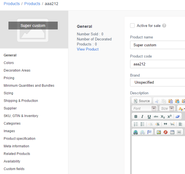This screenshot has width=185, height=174.
Task: Click the View Product link
Action: [88, 49]
